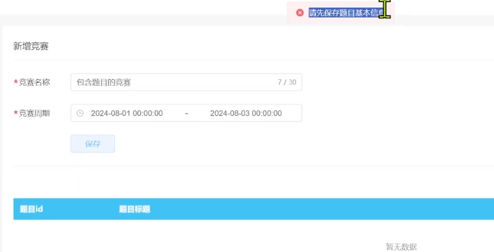Screen dimensions: 494x252
Task: Click the 题目标题 column header
Action: coord(135,209)
